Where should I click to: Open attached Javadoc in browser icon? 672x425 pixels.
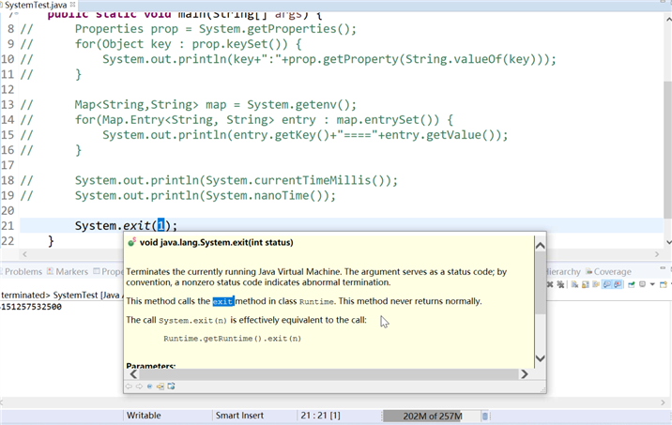(171, 387)
